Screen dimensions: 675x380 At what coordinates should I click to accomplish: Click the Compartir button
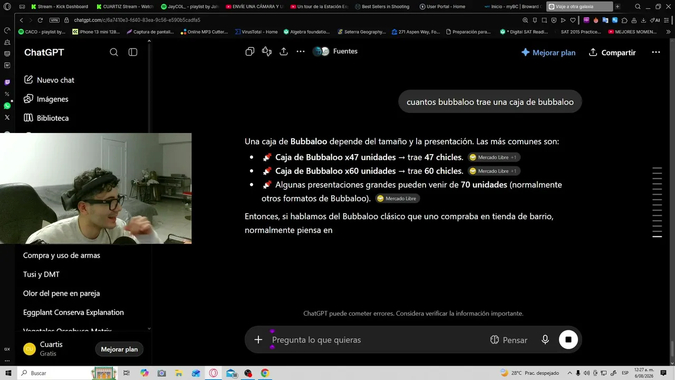click(x=612, y=53)
